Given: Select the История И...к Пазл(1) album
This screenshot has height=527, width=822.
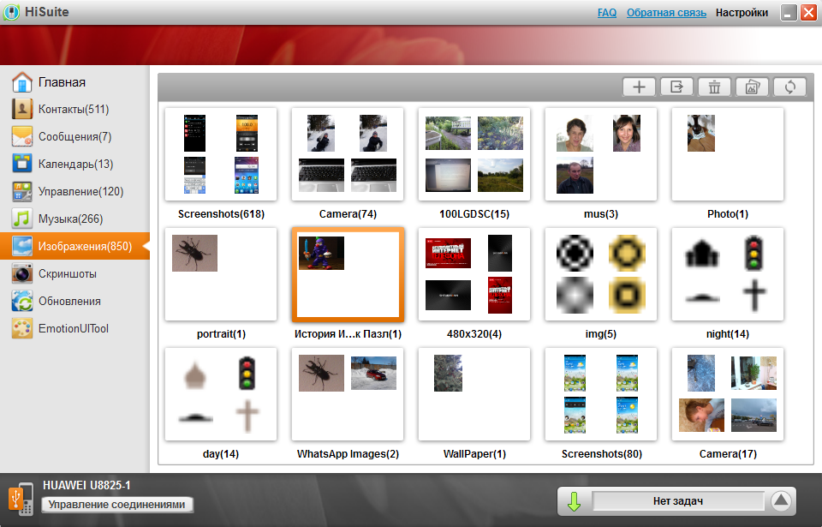Looking at the screenshot, I should [348, 274].
